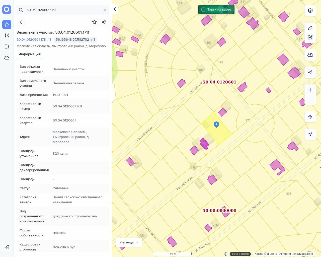The height and width of the screenshot is (257, 321).
Task: Copy coordinates 56.165648 37.582782
Action: coord(93,40)
